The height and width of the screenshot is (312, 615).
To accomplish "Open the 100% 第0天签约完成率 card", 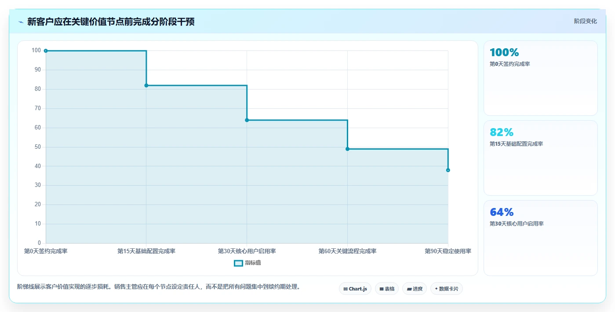I will (541, 78).
